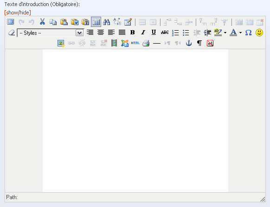270x207 pixels.
Task: Insert smiley emoticon icon
Action: point(259,32)
